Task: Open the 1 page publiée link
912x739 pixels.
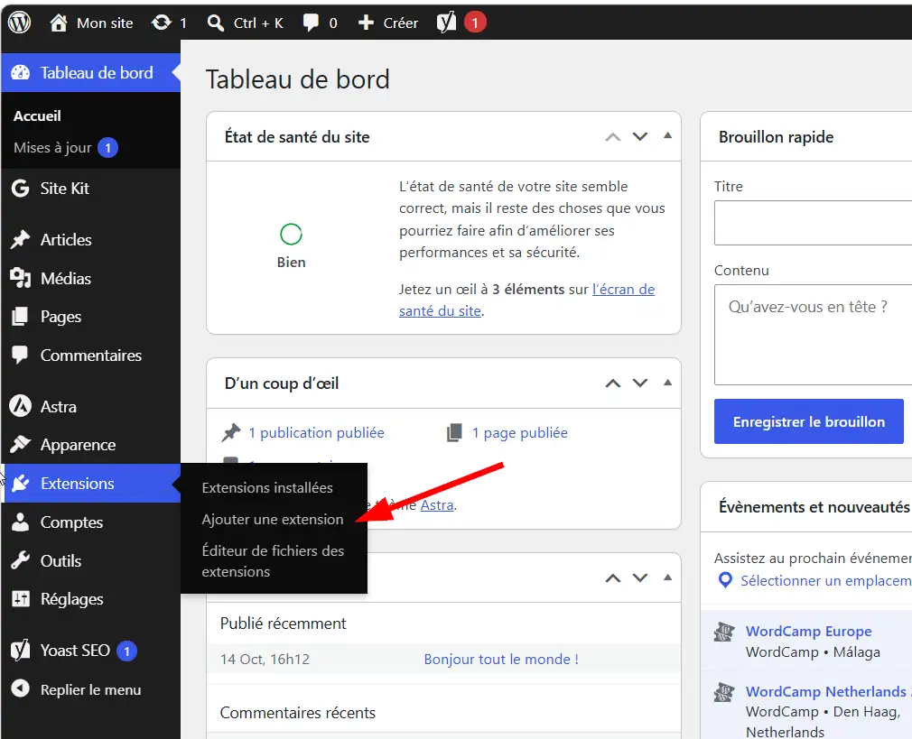Action: pos(519,432)
